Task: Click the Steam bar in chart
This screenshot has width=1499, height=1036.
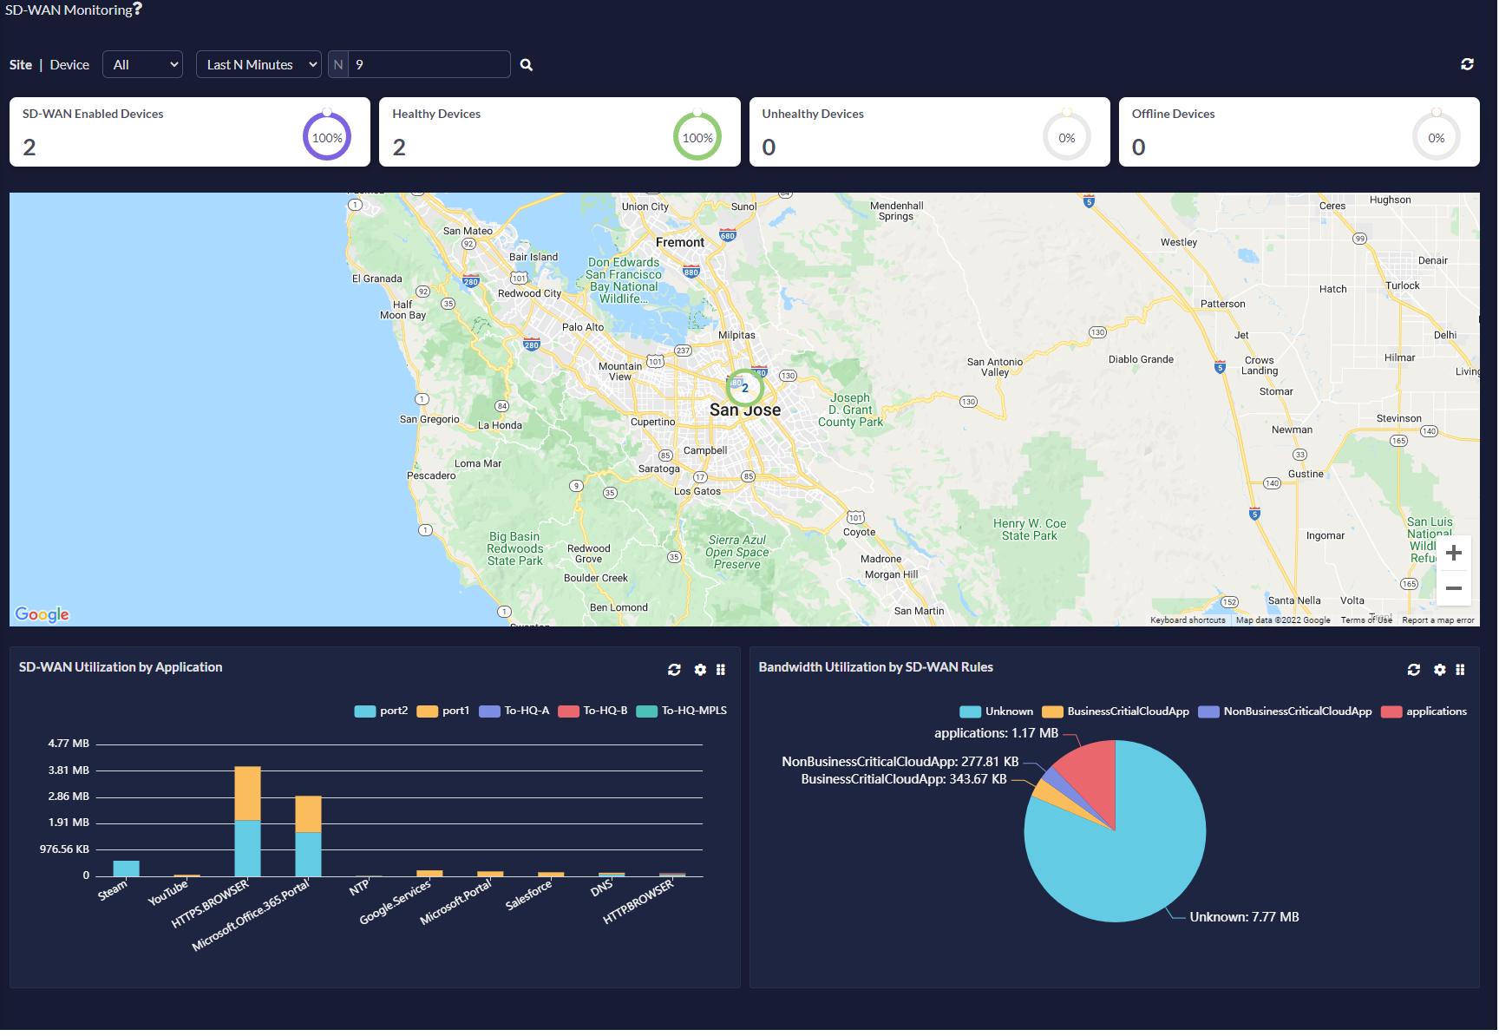Action: [x=126, y=869]
